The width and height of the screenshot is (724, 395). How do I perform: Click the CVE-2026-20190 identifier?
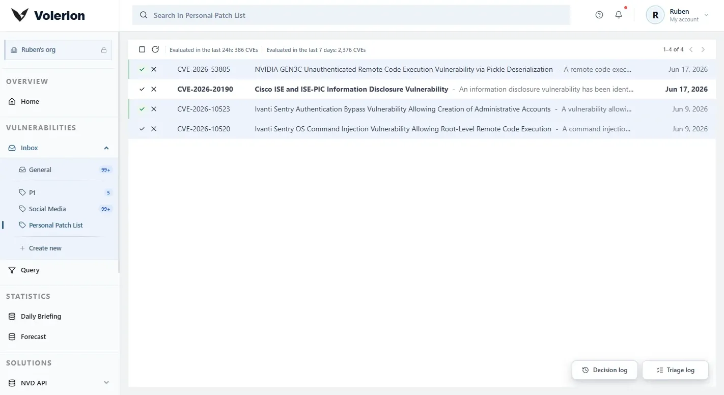pyautogui.click(x=205, y=89)
